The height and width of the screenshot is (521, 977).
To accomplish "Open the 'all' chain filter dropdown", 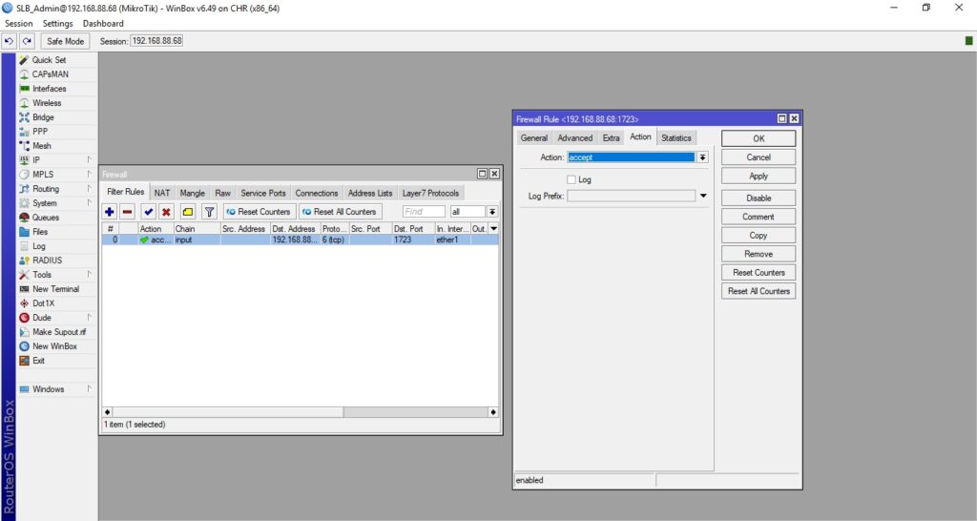I will coord(492,212).
